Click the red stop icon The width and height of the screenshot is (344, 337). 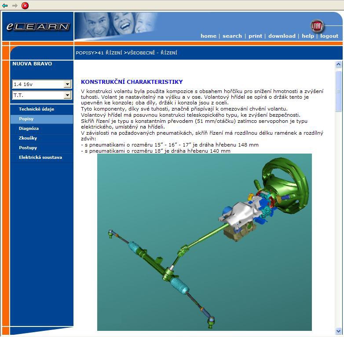pos(25,6)
